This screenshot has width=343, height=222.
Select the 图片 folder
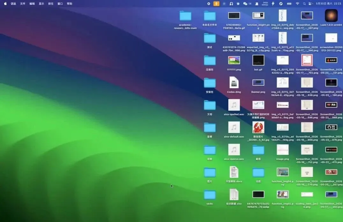point(209,172)
